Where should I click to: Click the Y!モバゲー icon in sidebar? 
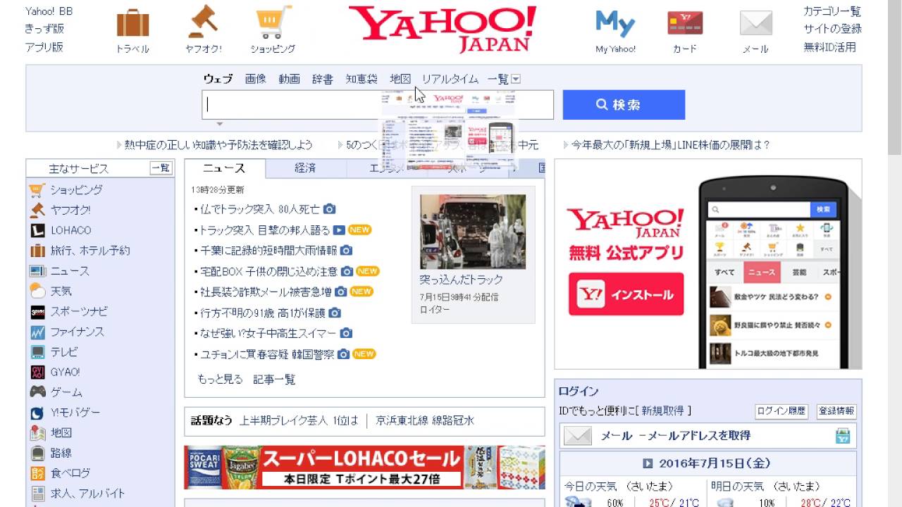pyautogui.click(x=37, y=413)
